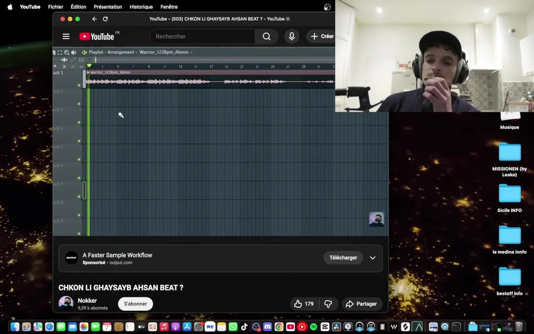
Task: Open the Fichier menu
Action: point(56,7)
